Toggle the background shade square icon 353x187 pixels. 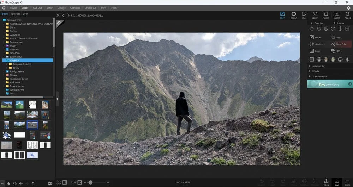click(x=65, y=182)
